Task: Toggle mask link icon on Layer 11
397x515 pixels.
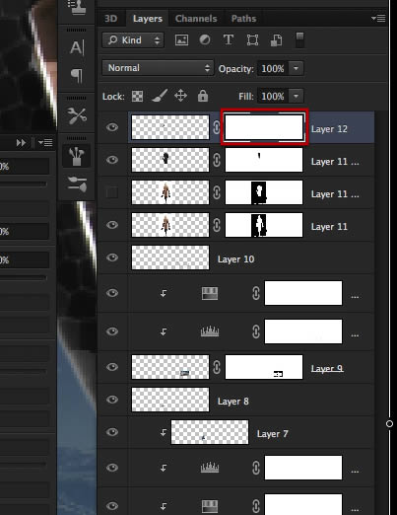Action: click(217, 225)
